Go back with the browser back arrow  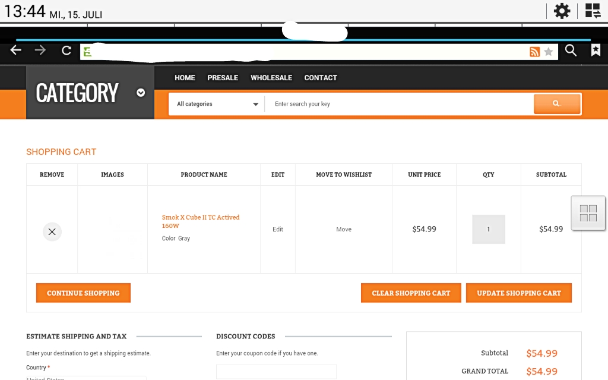[x=15, y=50]
